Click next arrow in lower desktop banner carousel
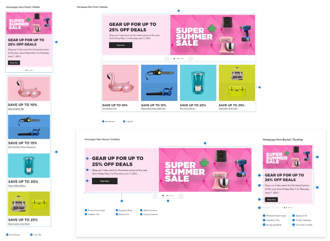Viewport: 330px width, 241px height. pyautogui.click(x=181, y=196)
